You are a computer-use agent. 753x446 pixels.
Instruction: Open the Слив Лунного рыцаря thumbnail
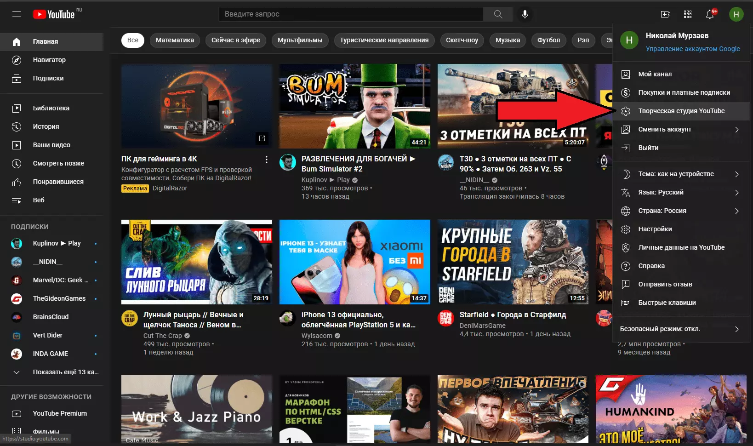(x=197, y=262)
